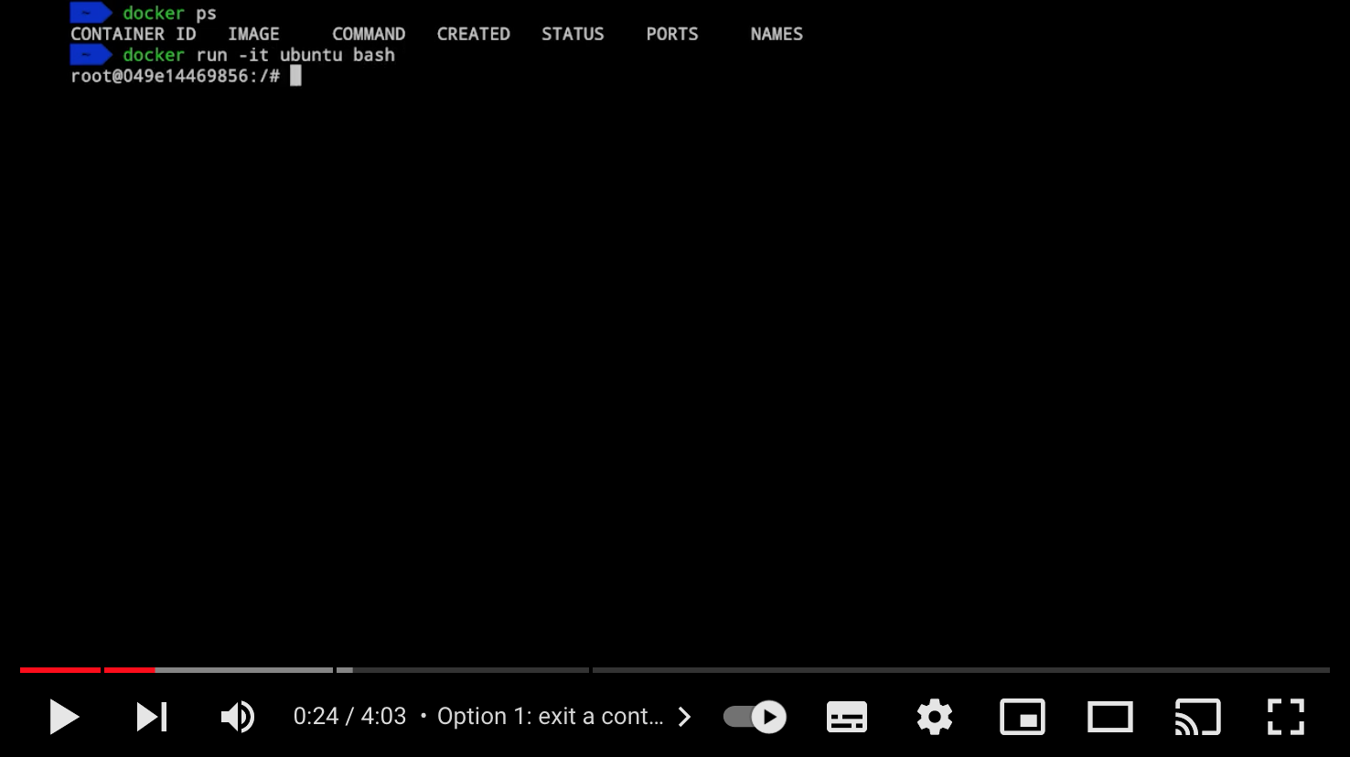Skip to the next video

tap(152, 717)
